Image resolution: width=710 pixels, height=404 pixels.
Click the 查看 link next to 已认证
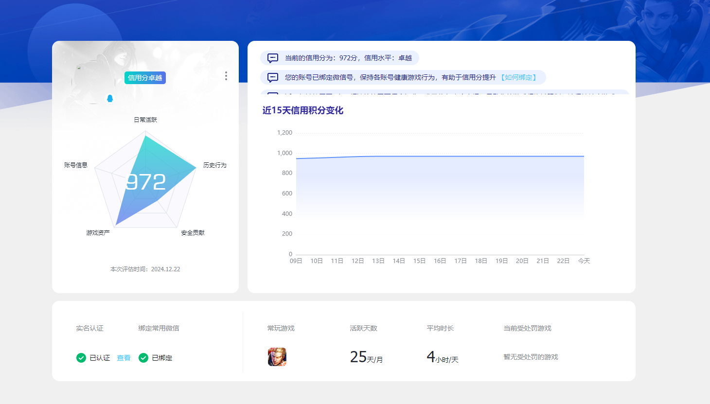(x=124, y=358)
